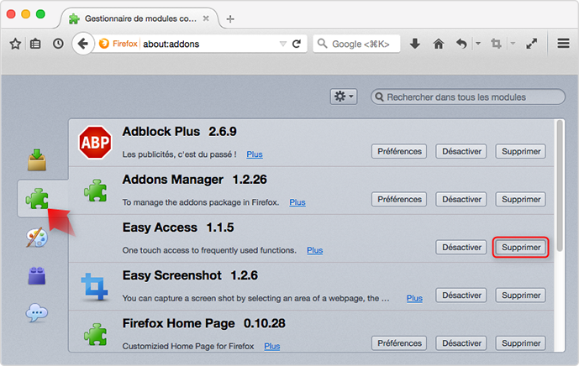Click Désactiver for Adblock Plus
Image resolution: width=579 pixels, height=366 pixels.
pos(461,151)
